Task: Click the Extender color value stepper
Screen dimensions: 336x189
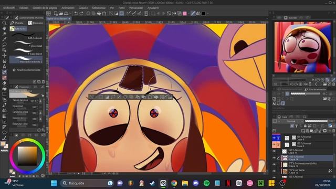Action: click(x=37, y=125)
